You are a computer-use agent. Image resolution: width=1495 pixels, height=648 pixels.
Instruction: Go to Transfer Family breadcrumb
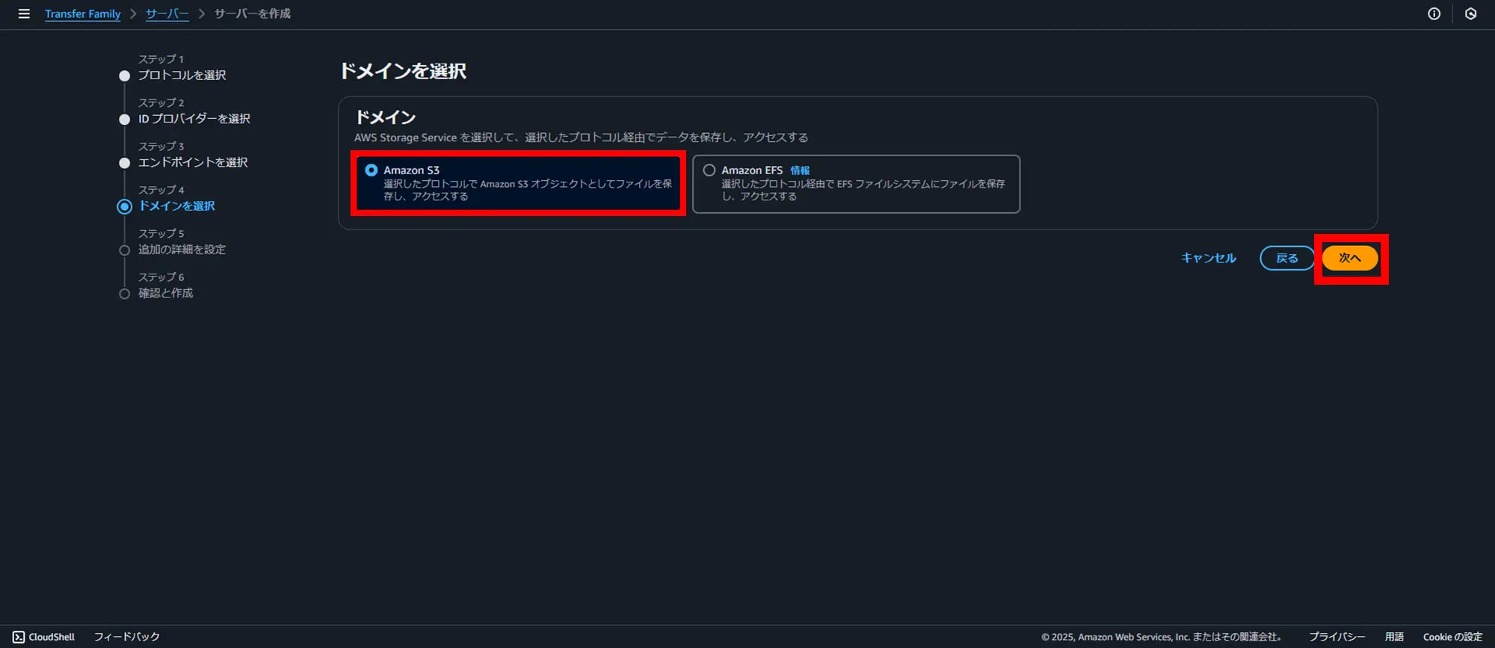pos(82,13)
